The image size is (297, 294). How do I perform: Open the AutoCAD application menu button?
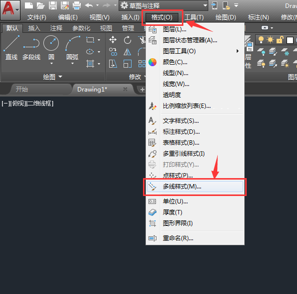click(x=10, y=10)
